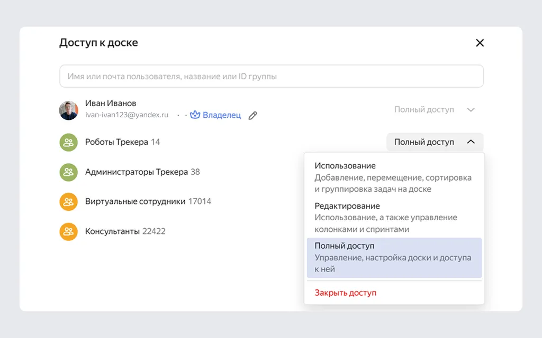Click the user or group search field

coord(272,76)
